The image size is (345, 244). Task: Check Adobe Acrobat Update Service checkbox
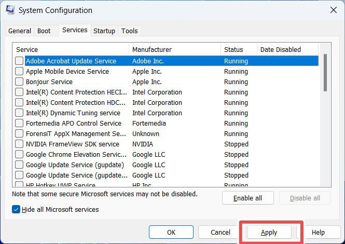(x=19, y=61)
